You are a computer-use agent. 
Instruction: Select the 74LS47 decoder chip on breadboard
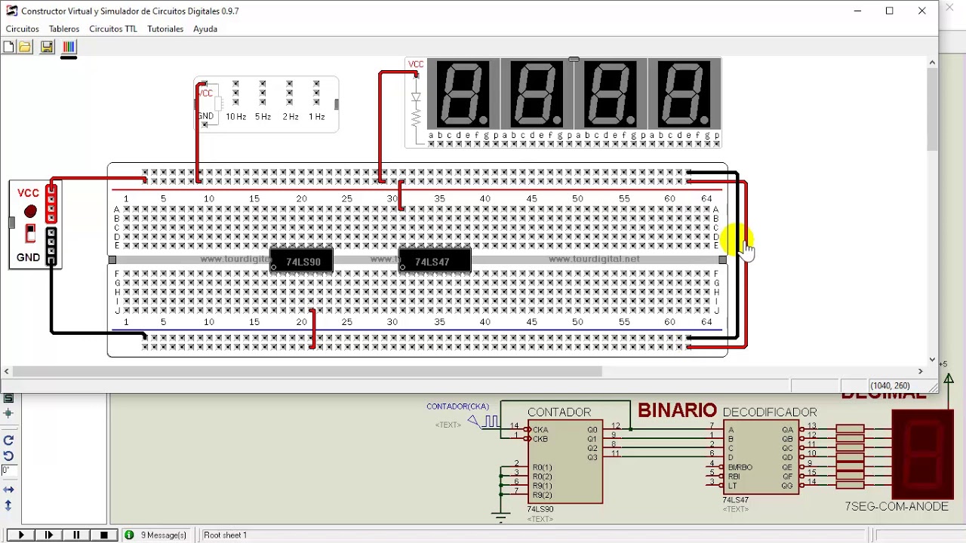[x=435, y=262]
